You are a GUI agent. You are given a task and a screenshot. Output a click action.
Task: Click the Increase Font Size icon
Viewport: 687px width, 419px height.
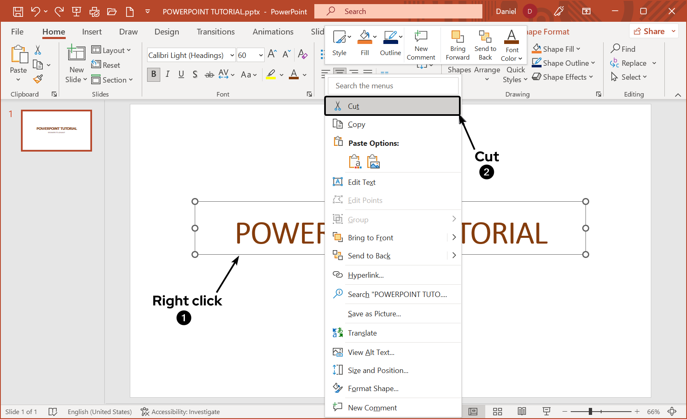[x=272, y=54]
